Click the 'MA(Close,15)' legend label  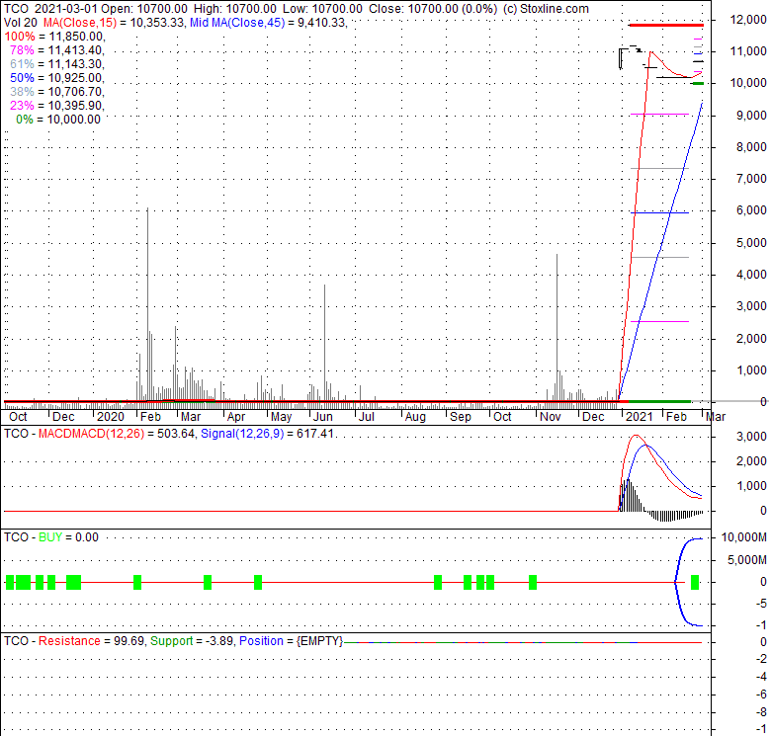[80, 23]
